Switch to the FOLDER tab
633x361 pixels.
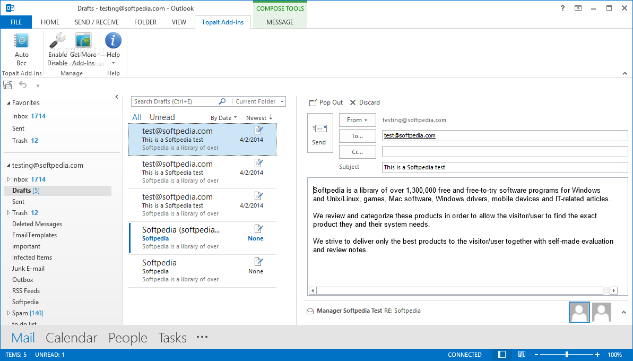[x=145, y=22]
